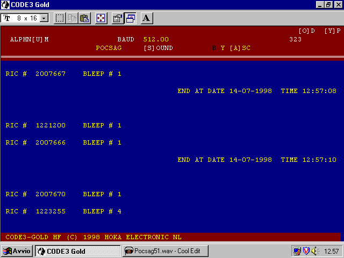Click the Mark selection toolbar icon
Screen dimensions: 344x258
60,18
